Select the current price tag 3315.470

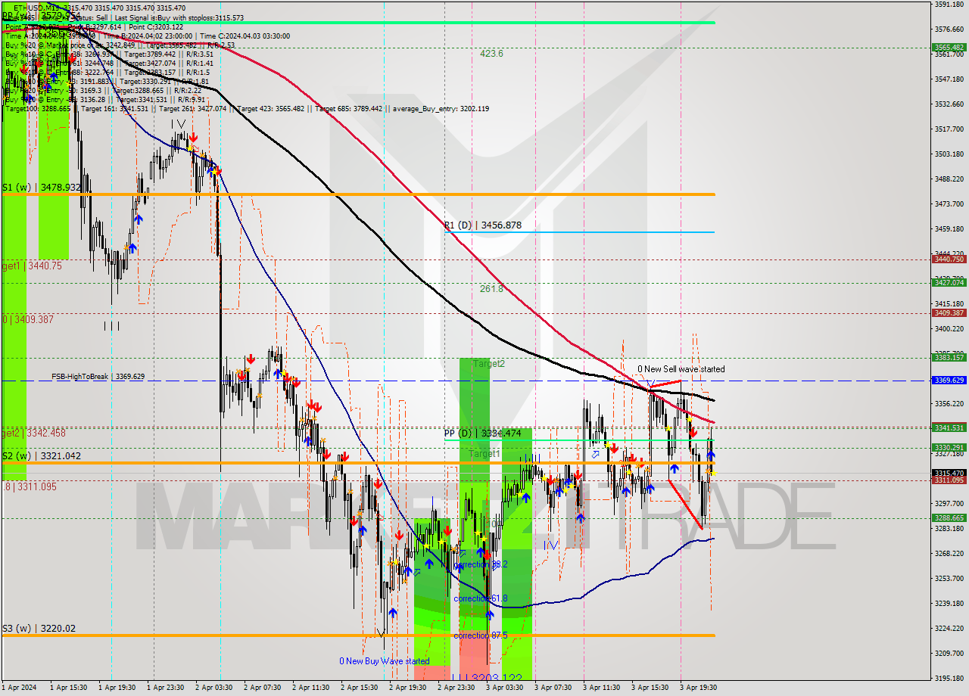coord(949,473)
